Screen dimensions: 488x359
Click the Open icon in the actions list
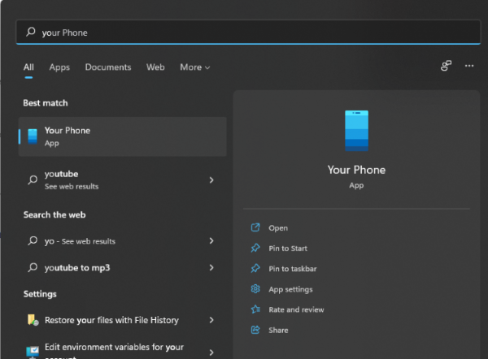pos(255,228)
